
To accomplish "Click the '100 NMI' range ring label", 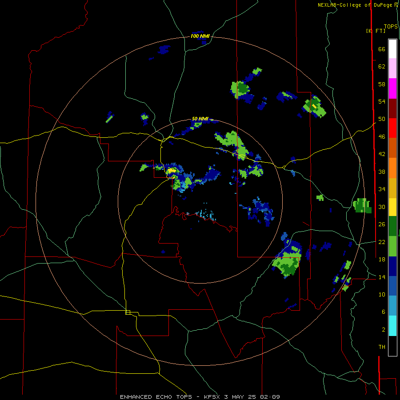I will pyautogui.click(x=200, y=36).
